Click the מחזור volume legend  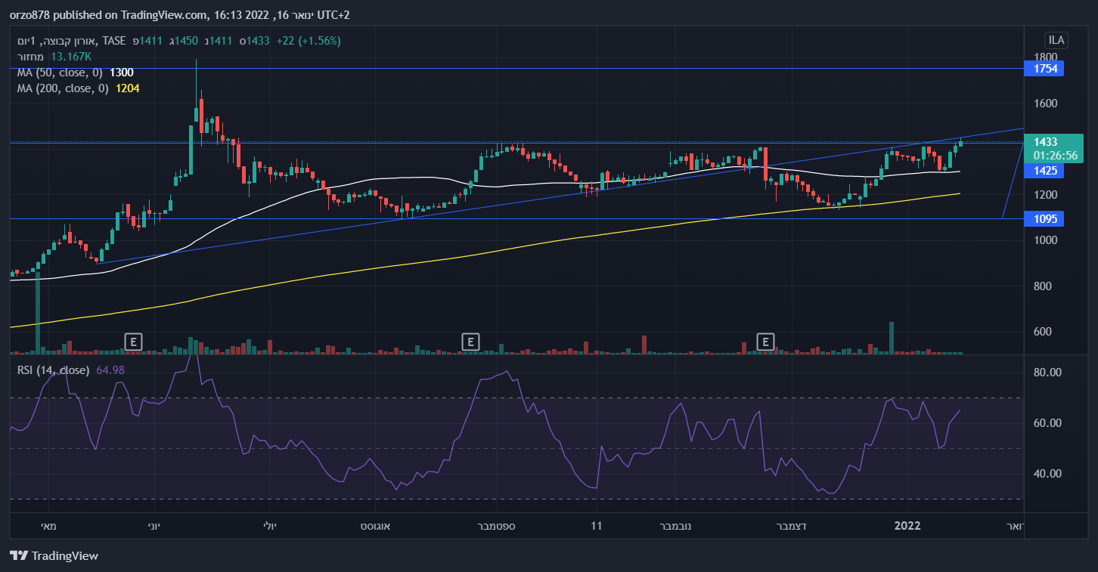[32, 57]
